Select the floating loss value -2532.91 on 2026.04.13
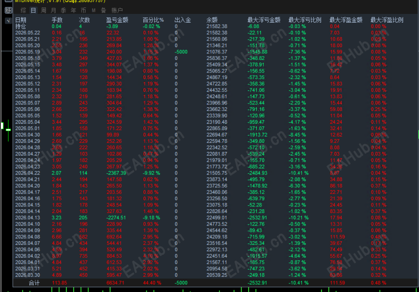Image resolution: width=419 pixels, height=292 pixels. tap(257, 218)
